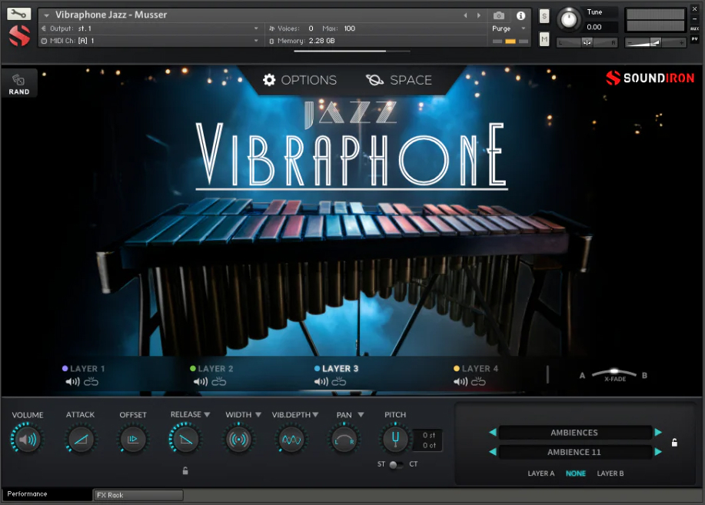This screenshot has height=505, width=705.
Task: Set ambience assignment to NONE
Action: (576, 473)
